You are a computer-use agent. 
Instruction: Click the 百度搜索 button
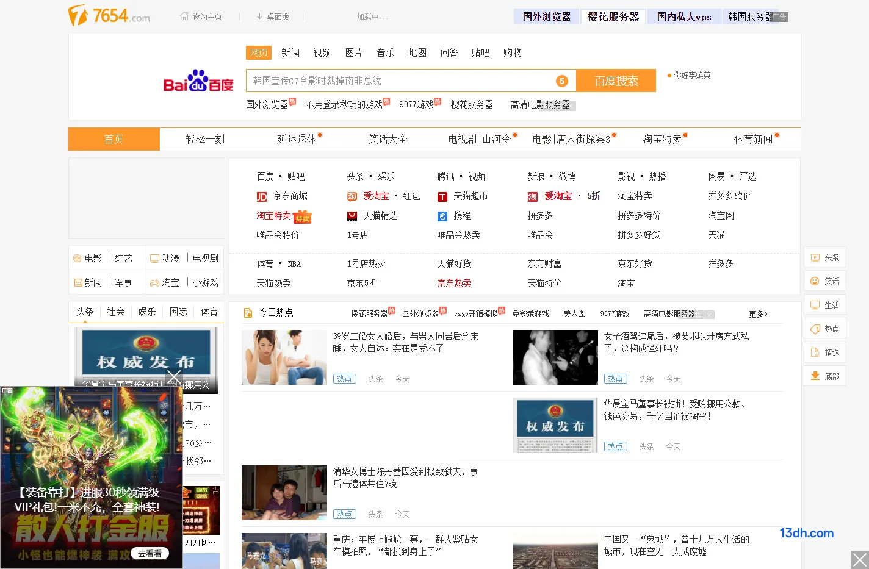coord(616,81)
